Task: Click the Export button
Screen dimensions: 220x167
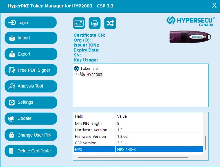Action: (31, 54)
